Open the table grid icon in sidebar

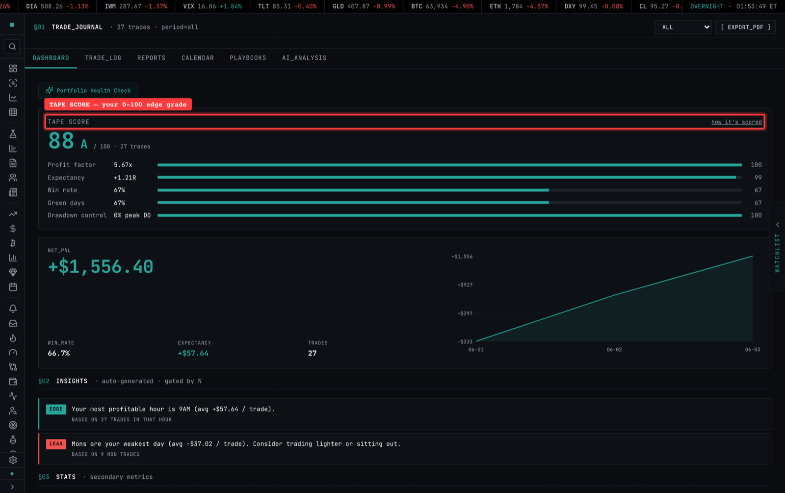coord(13,112)
